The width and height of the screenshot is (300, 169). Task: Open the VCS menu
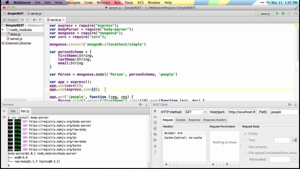pyautogui.click(x=140, y=3)
